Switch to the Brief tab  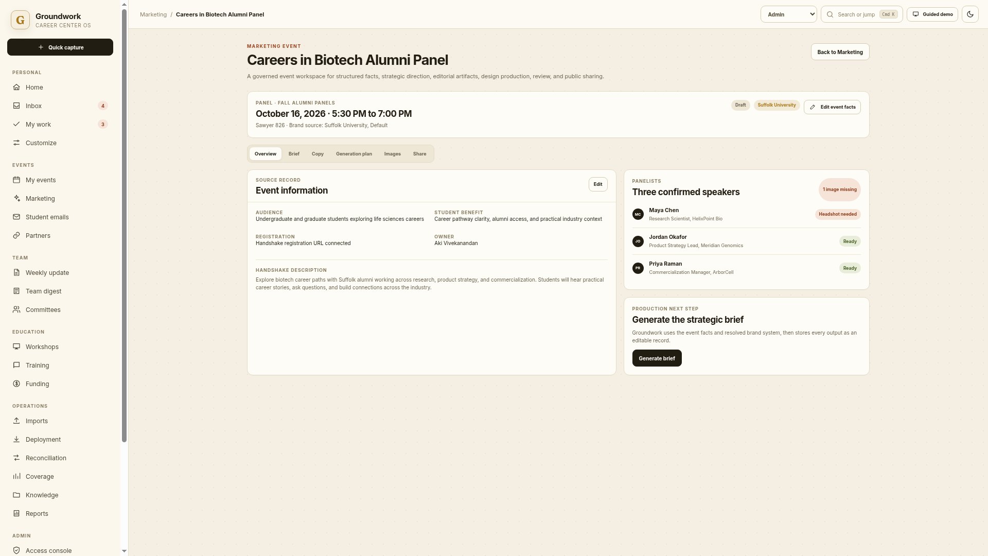coord(294,154)
